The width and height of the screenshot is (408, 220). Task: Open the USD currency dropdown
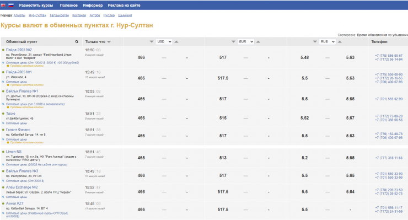(164, 42)
